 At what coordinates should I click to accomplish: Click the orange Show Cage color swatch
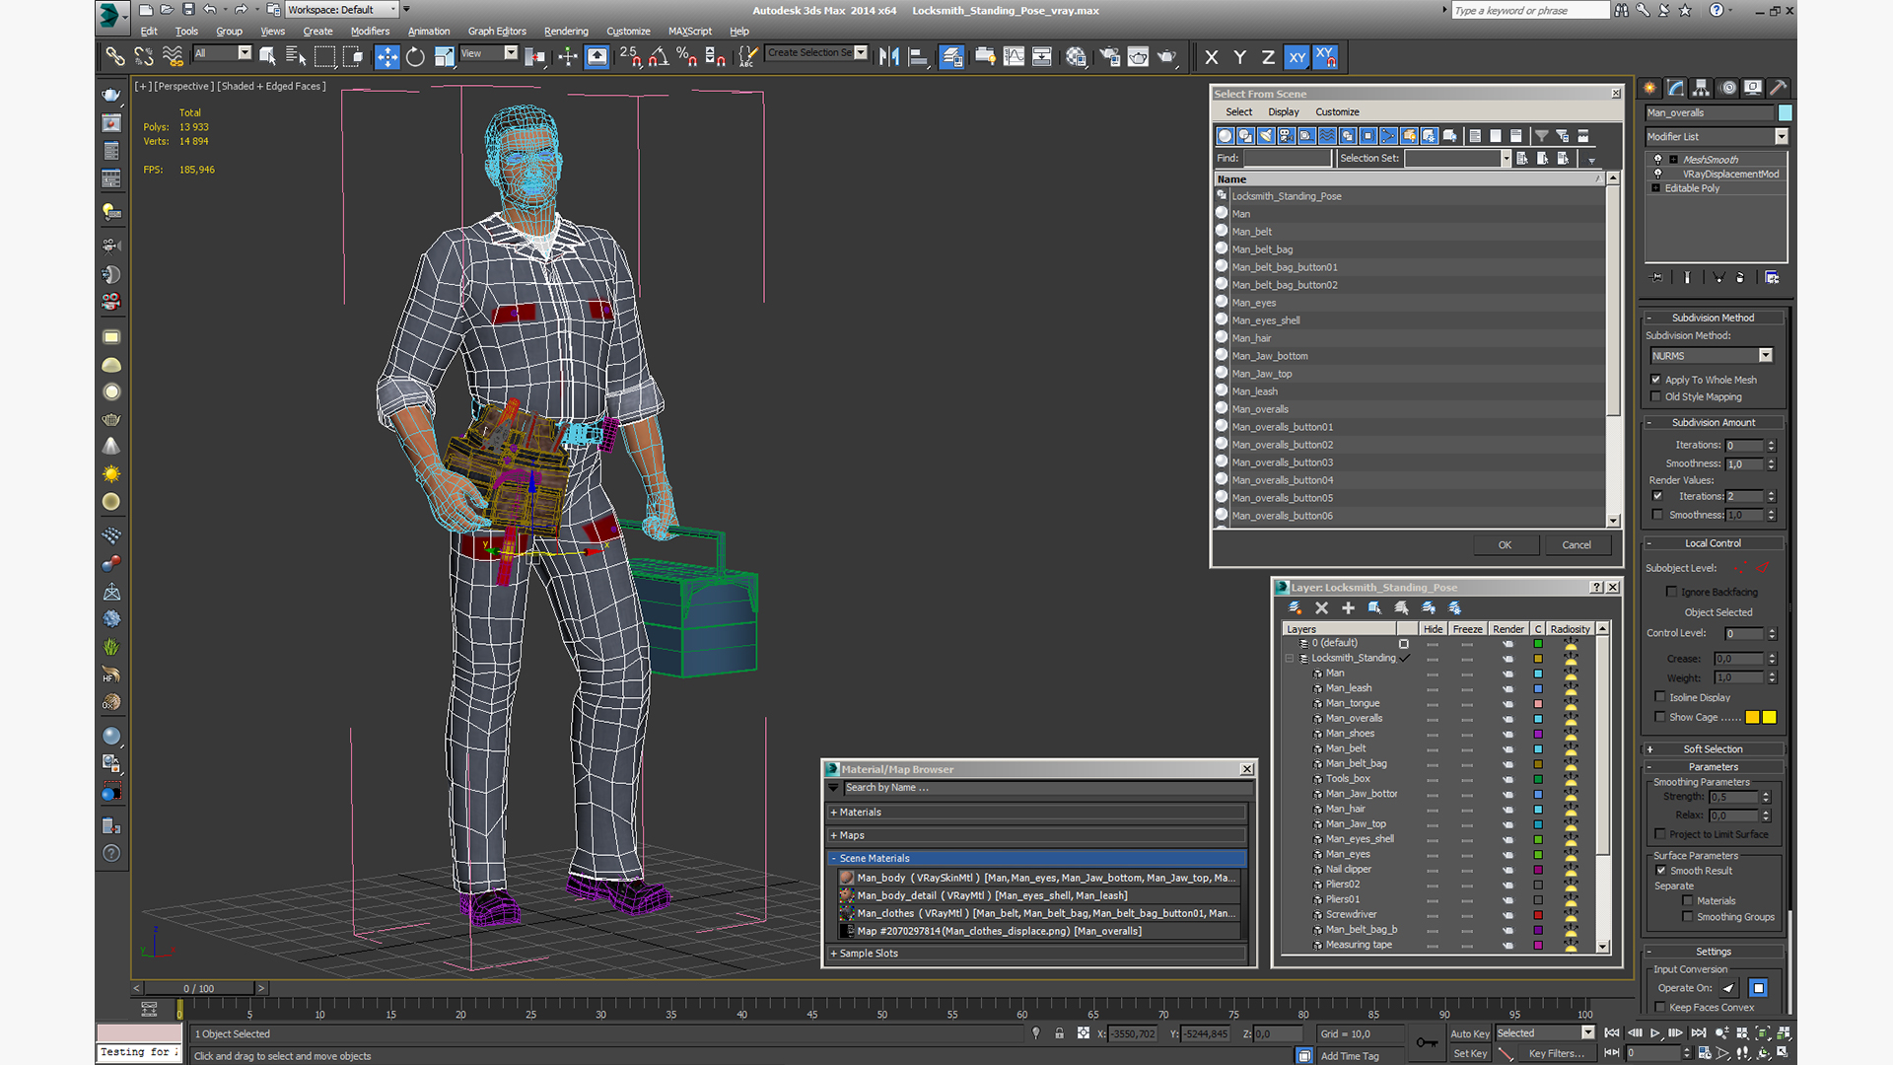tap(1752, 718)
